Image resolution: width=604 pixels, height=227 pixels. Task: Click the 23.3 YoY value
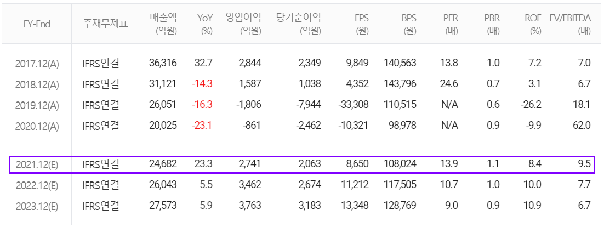click(204, 164)
